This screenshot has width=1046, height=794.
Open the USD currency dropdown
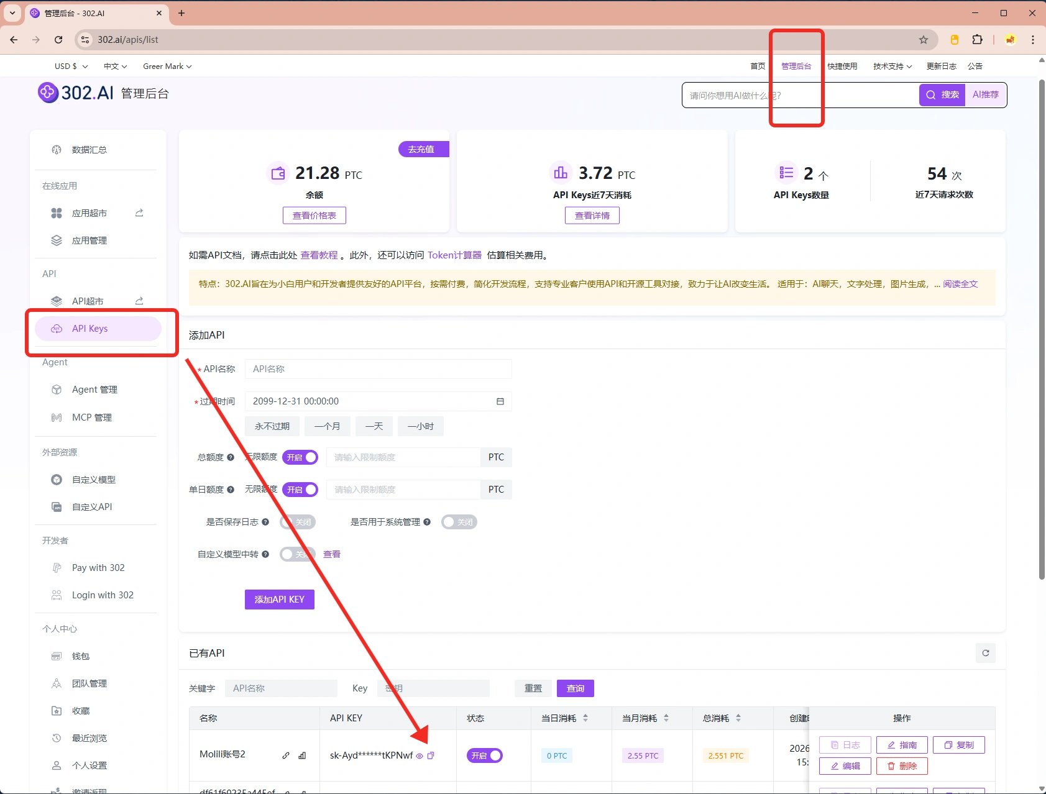tap(70, 66)
